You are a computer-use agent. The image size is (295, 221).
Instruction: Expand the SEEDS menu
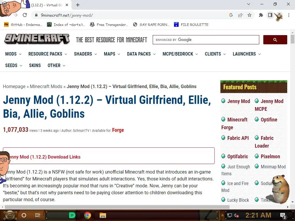pyautogui.click(x=14, y=65)
